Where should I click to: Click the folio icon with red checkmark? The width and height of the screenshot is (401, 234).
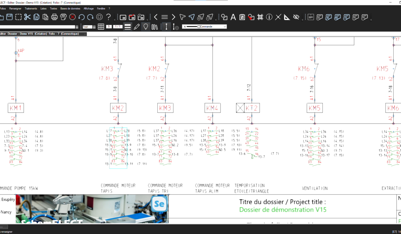click(x=132, y=17)
